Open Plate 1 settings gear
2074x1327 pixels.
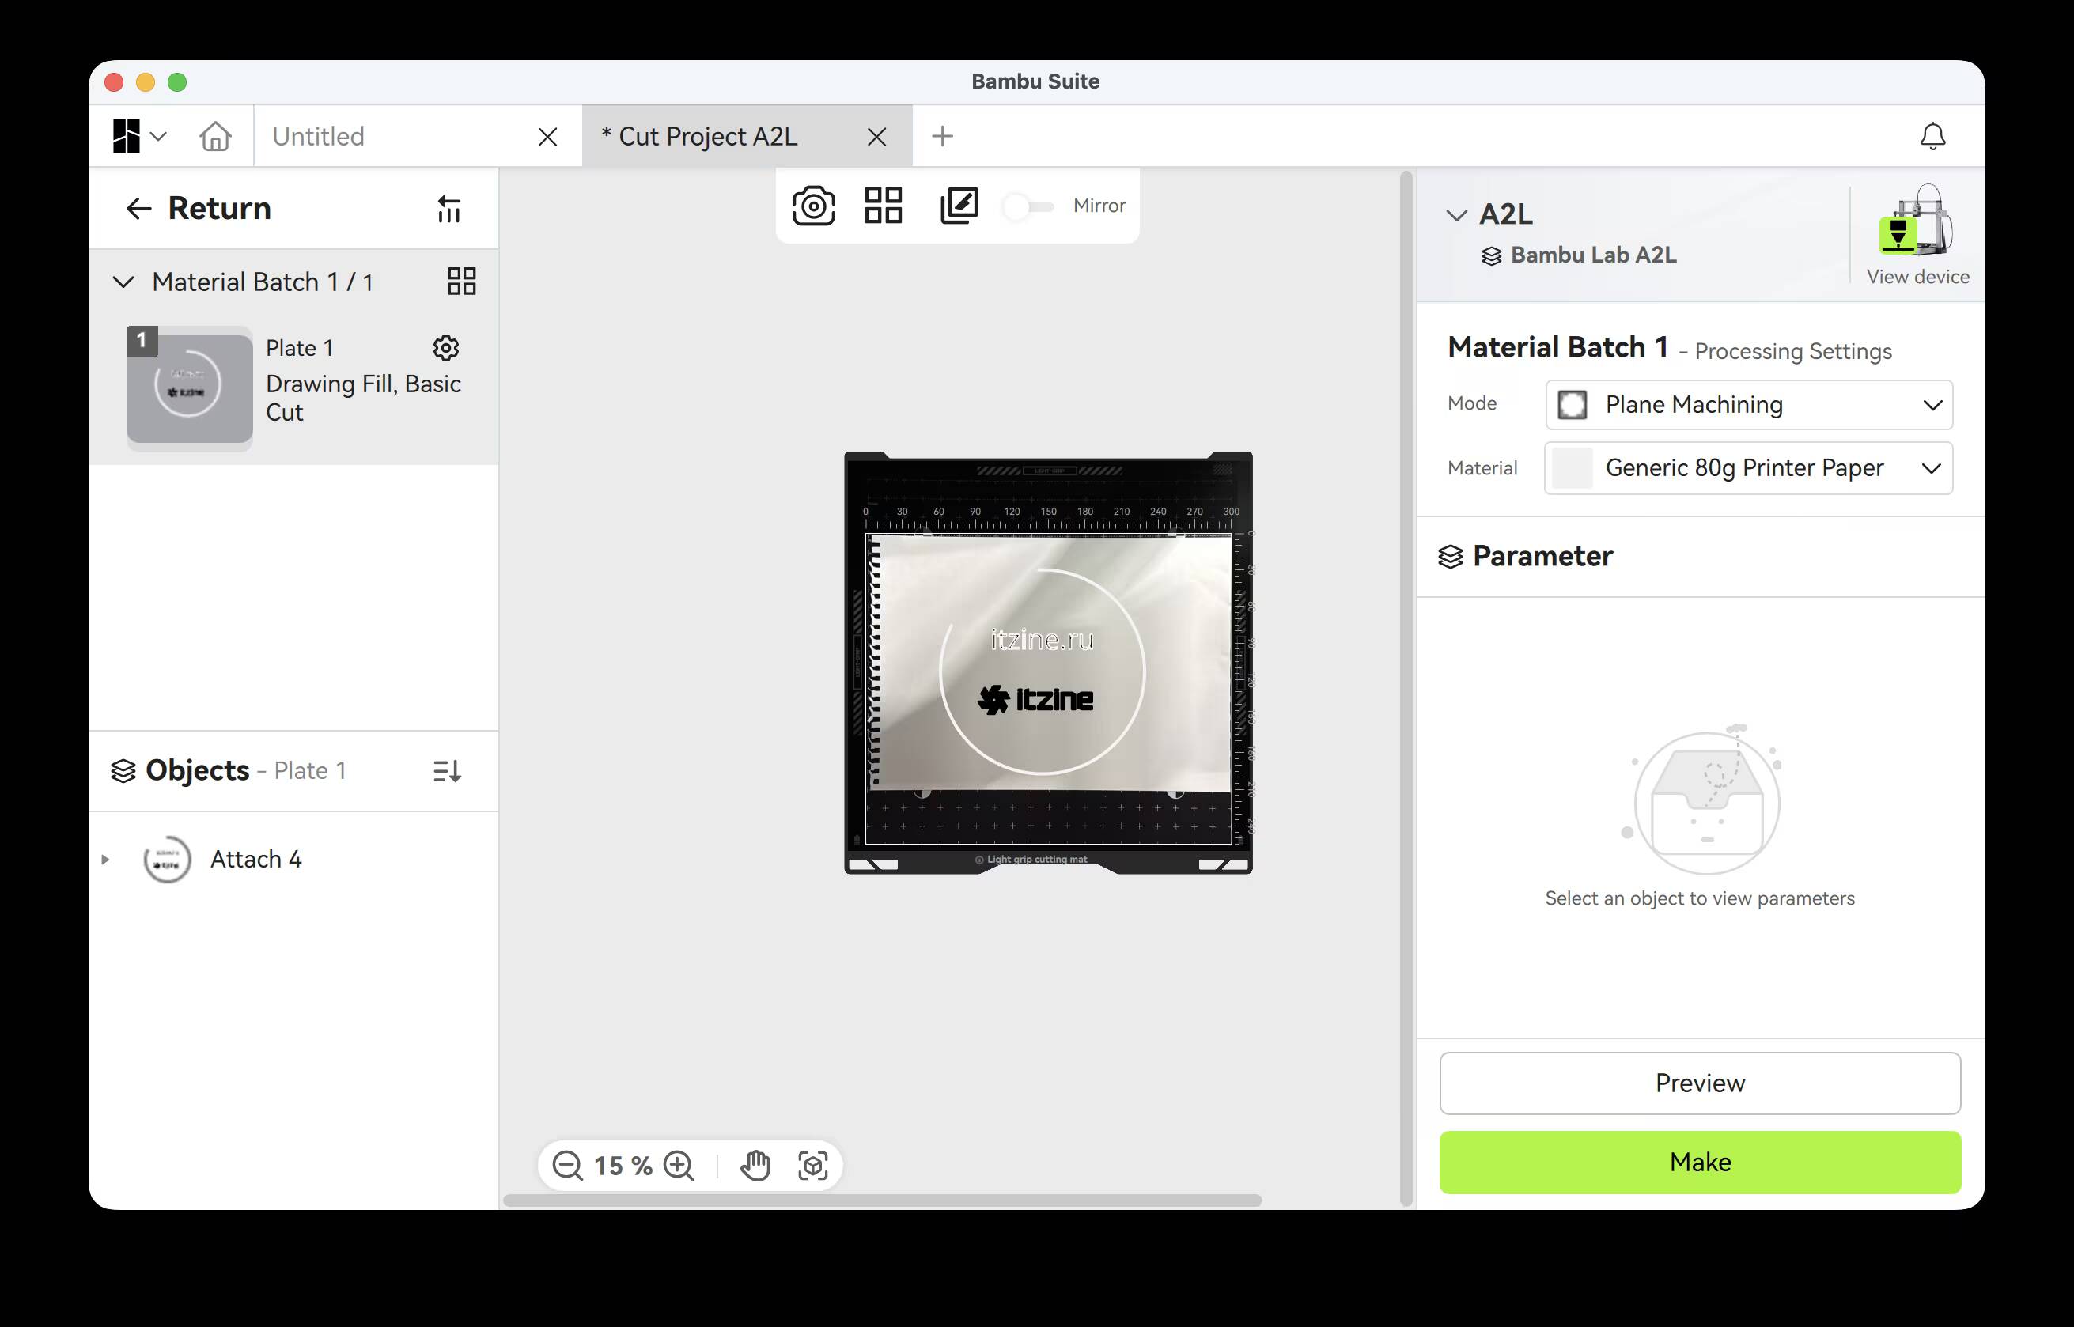pyautogui.click(x=445, y=348)
